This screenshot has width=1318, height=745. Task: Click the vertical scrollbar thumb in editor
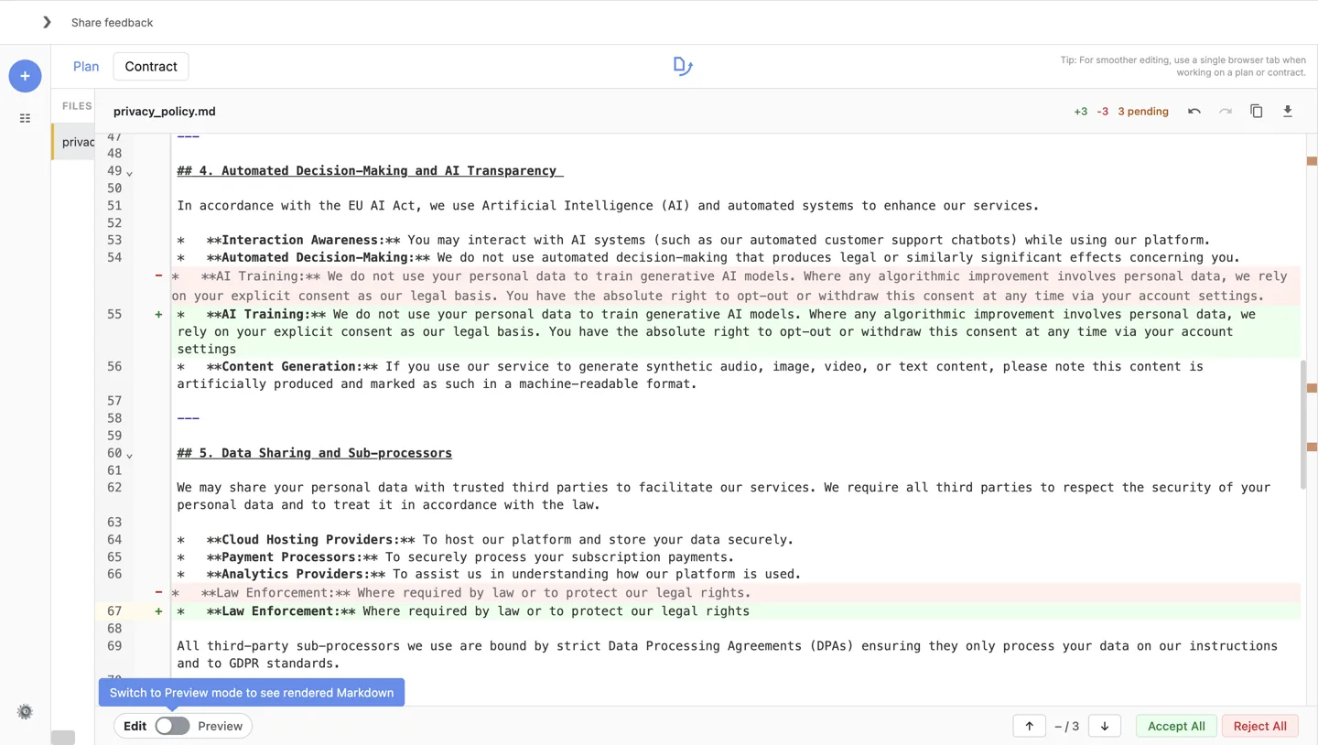(x=1304, y=424)
